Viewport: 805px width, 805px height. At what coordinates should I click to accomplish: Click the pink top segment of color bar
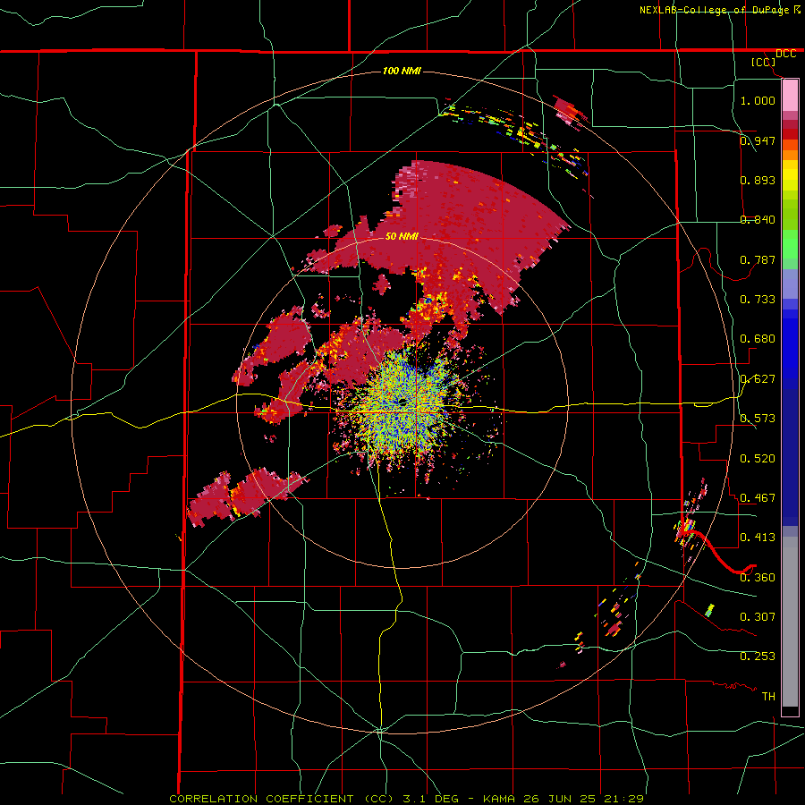pyautogui.click(x=790, y=95)
